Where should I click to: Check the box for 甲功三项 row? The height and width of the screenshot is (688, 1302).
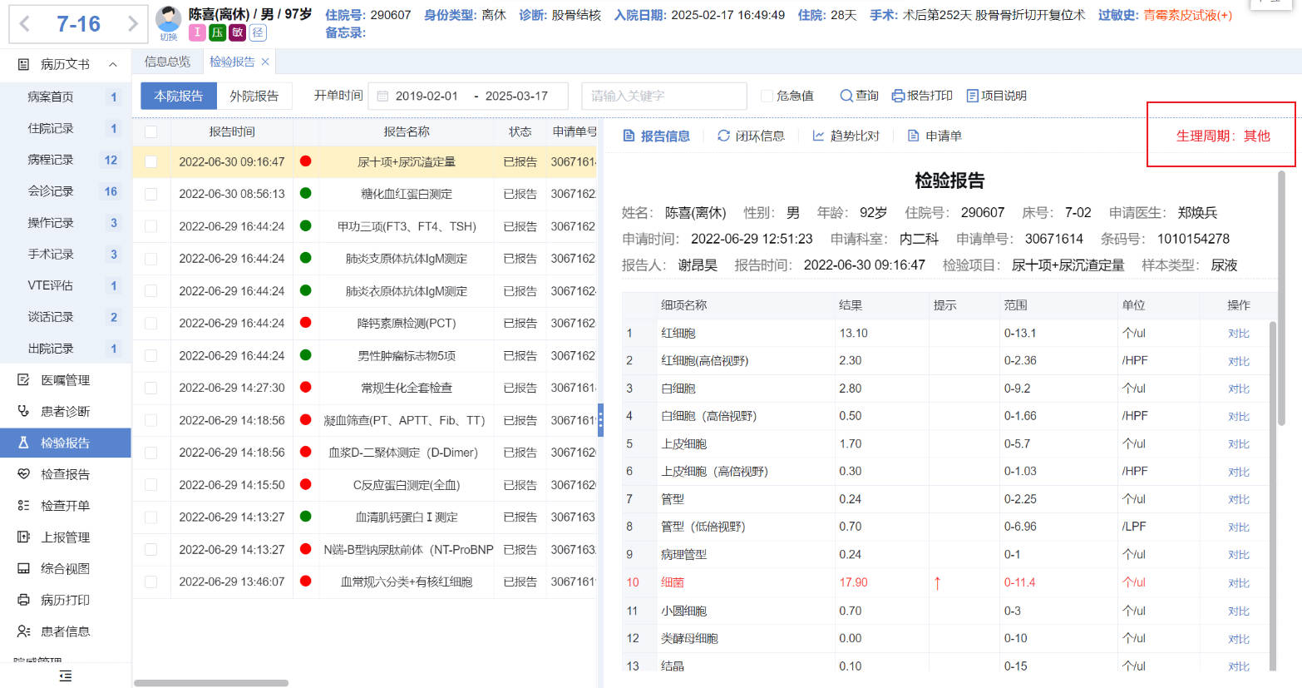tap(150, 226)
